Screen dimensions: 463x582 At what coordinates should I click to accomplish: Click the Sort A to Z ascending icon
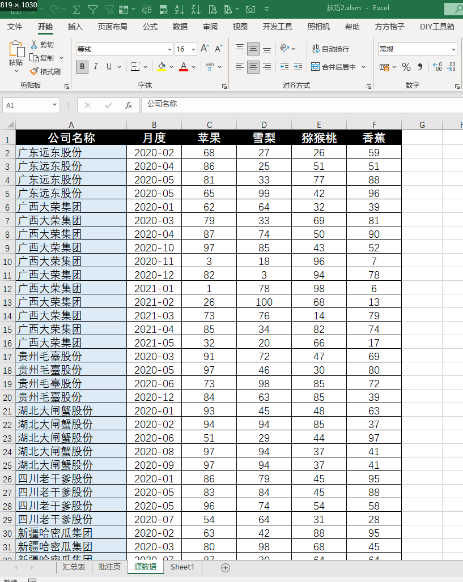point(180,10)
